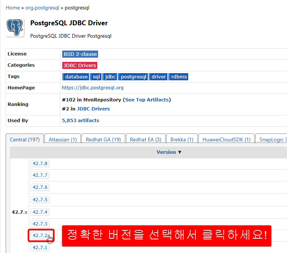Click the Categories row label
The image size is (287, 253).
(21, 65)
